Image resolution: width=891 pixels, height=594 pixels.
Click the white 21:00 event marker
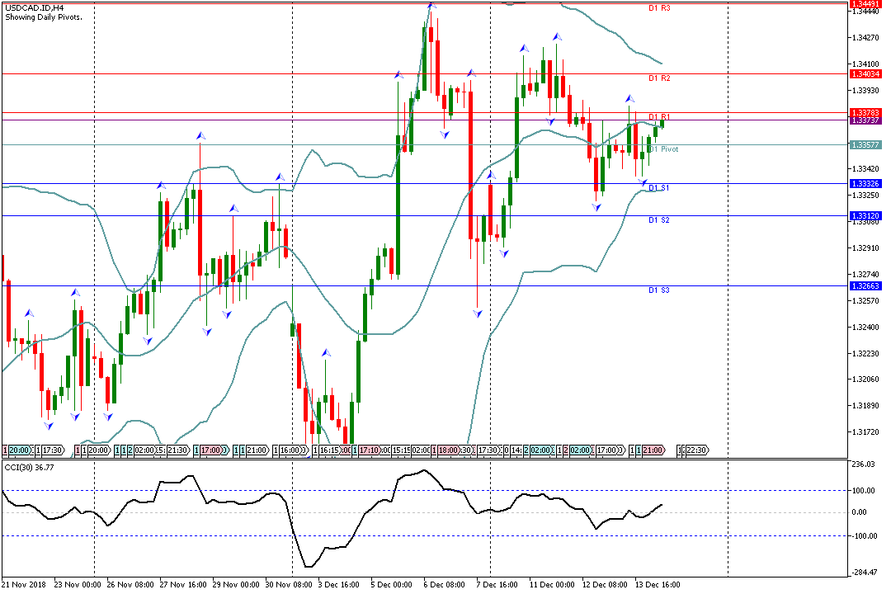[257, 450]
